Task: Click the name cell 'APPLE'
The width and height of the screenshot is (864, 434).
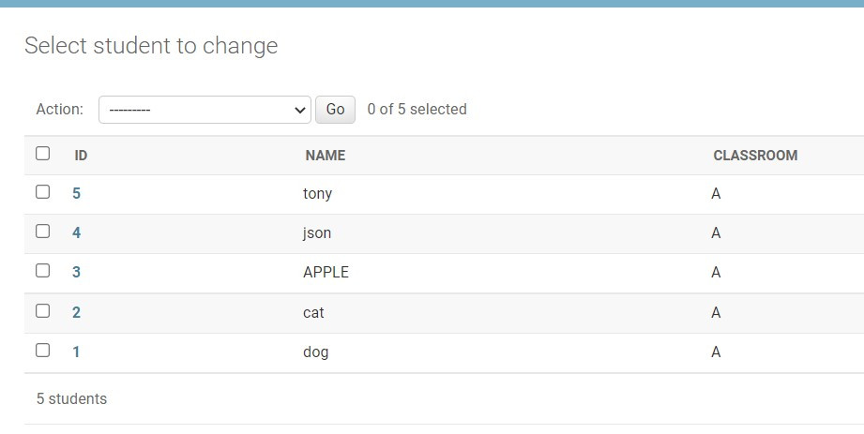Action: 326,273
